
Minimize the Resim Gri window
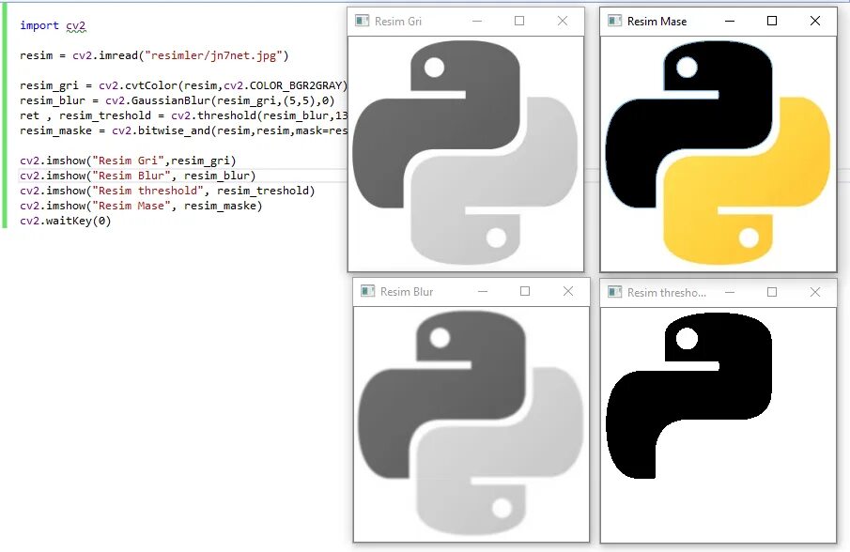[x=477, y=22]
